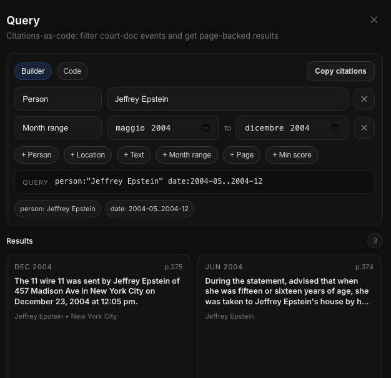The image size is (391, 378).
Task: Close the Query dialog
Action: tap(374, 20)
